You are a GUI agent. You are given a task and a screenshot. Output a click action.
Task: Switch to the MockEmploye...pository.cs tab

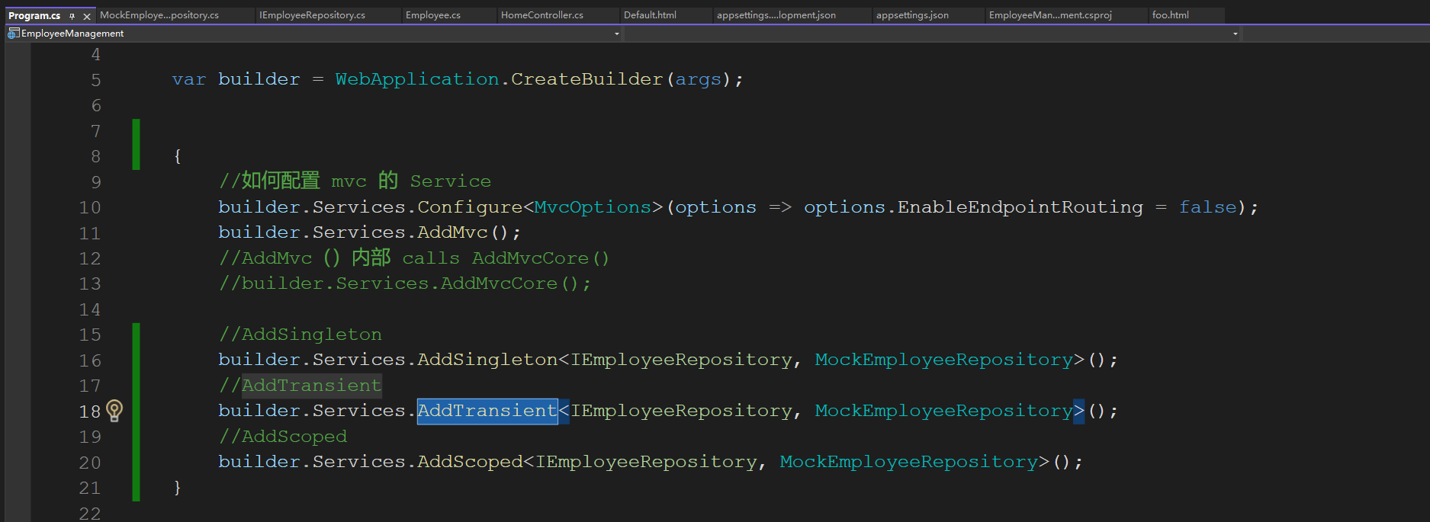point(159,15)
